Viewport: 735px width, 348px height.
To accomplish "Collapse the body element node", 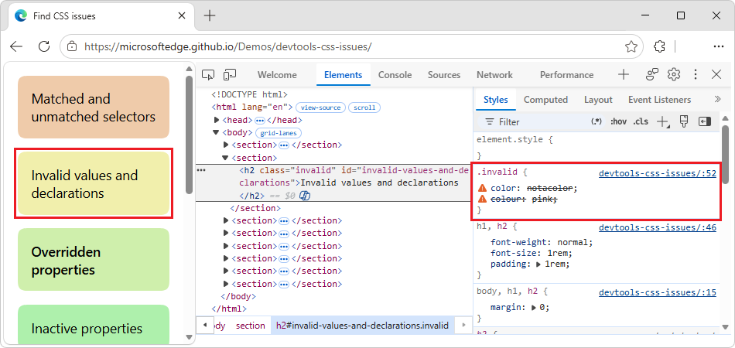I will tap(216, 132).
